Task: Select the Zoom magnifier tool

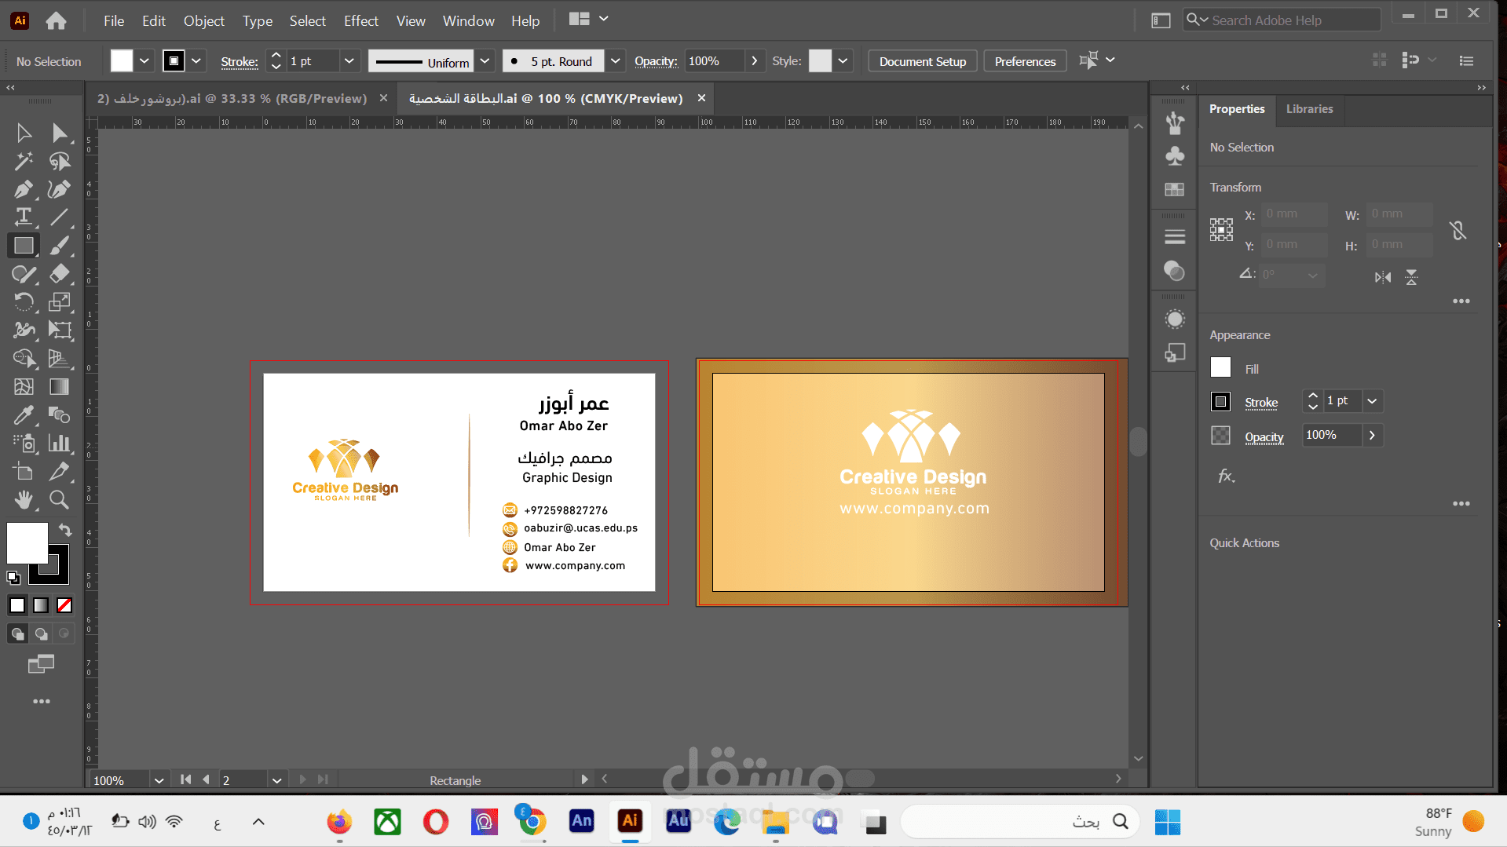Action: coord(60,500)
